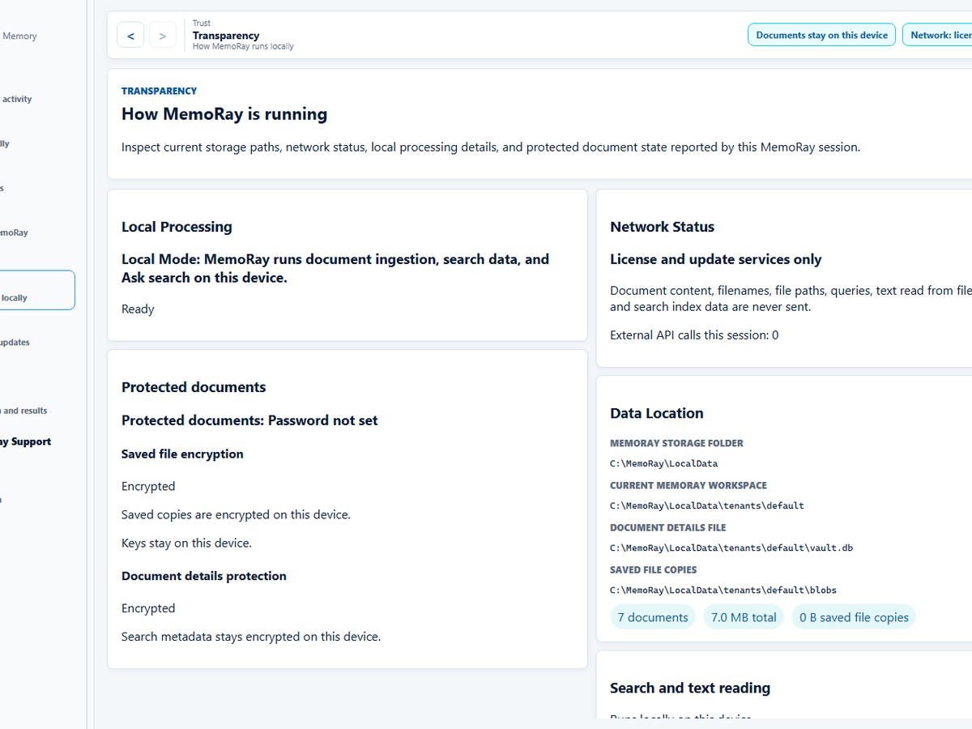Click the 'Protected documents' card title
This screenshot has height=729, width=972.
(x=194, y=387)
